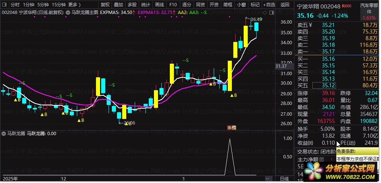The image size is (381, 183).
Task: Click the 返回 back button
Action: pos(285,5)
